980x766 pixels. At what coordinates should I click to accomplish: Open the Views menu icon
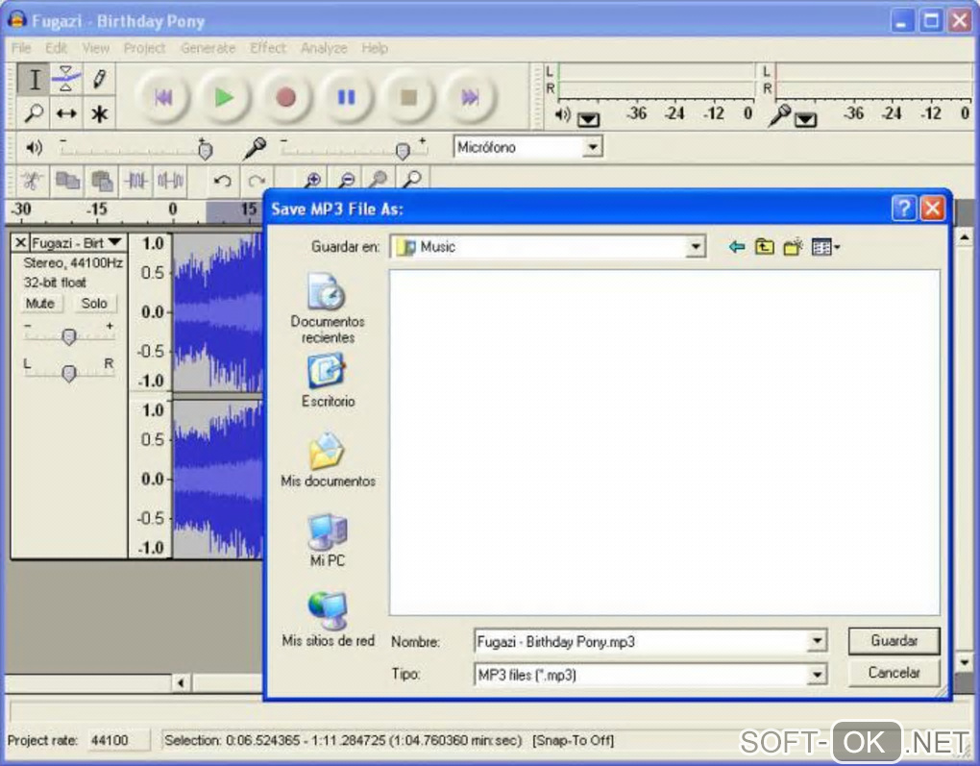click(x=825, y=247)
